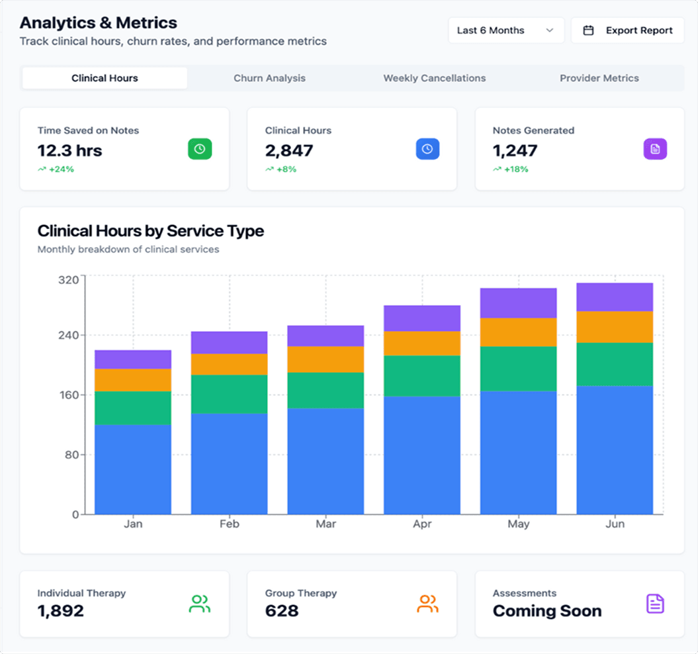Click the trend arrow icon beside +8%
This screenshot has height=654, width=698.
coord(270,169)
